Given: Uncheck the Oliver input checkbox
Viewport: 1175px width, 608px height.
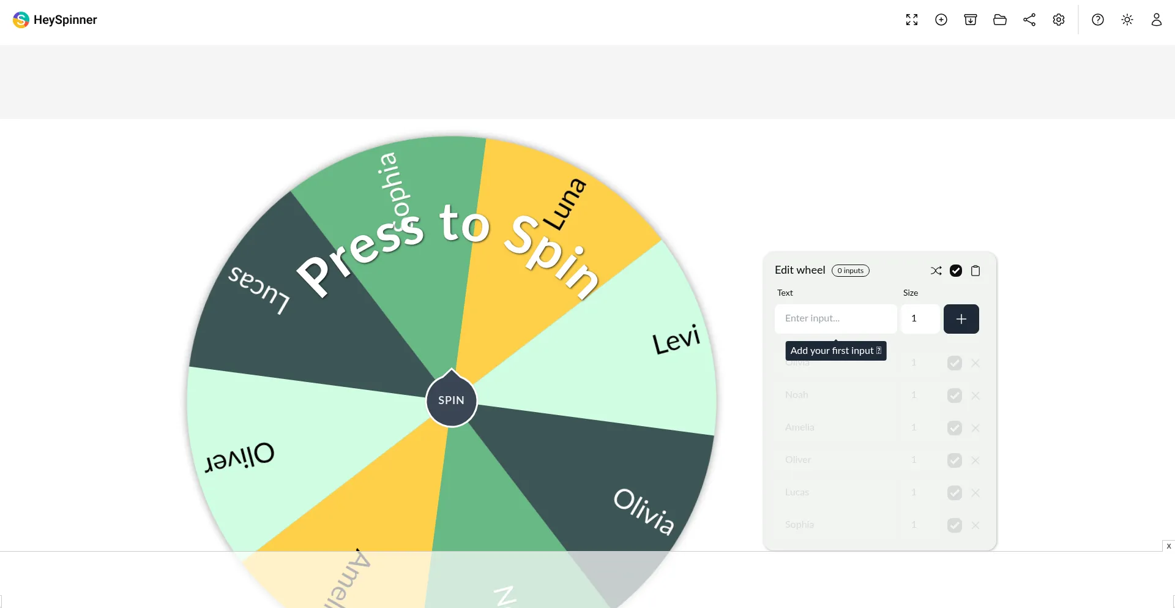Looking at the screenshot, I should coord(955,460).
